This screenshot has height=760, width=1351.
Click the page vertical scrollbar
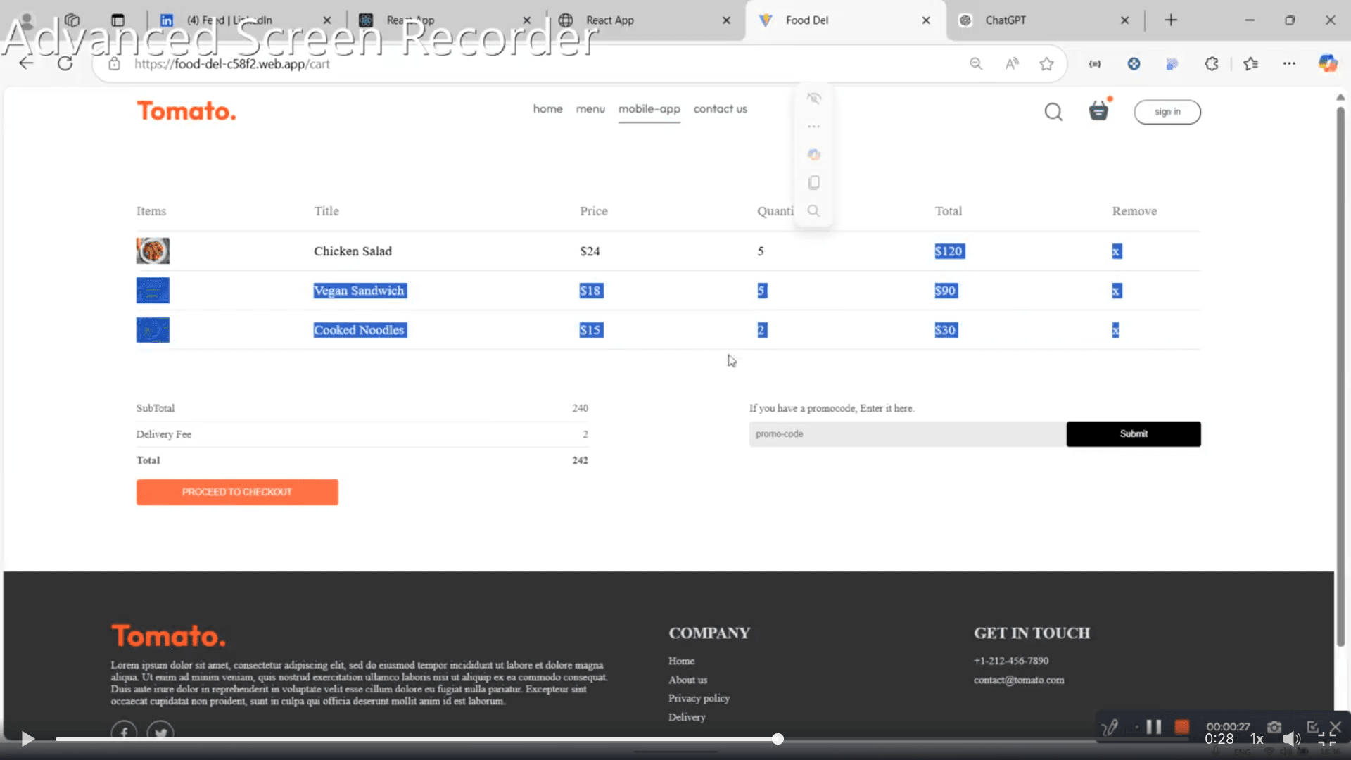click(x=1340, y=376)
